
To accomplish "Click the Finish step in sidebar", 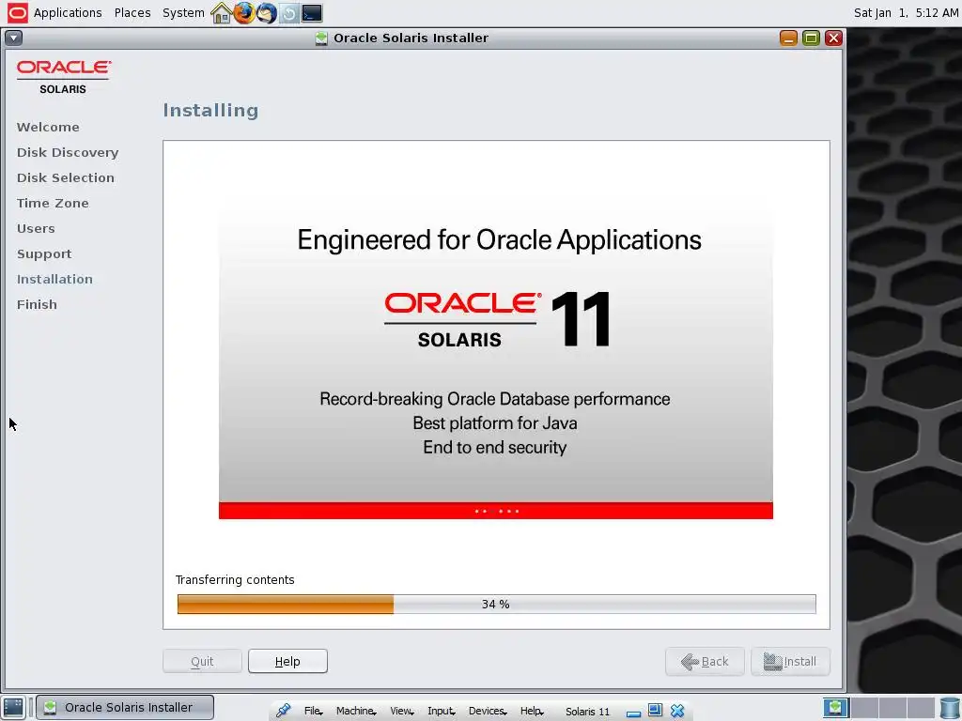I will point(37,304).
